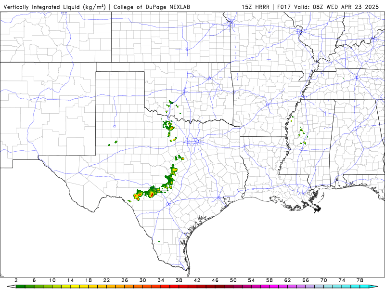Screen dimensions: 385x289
Task: Click the 'College of DuPage NEXLAB' label
Action: tap(152, 7)
